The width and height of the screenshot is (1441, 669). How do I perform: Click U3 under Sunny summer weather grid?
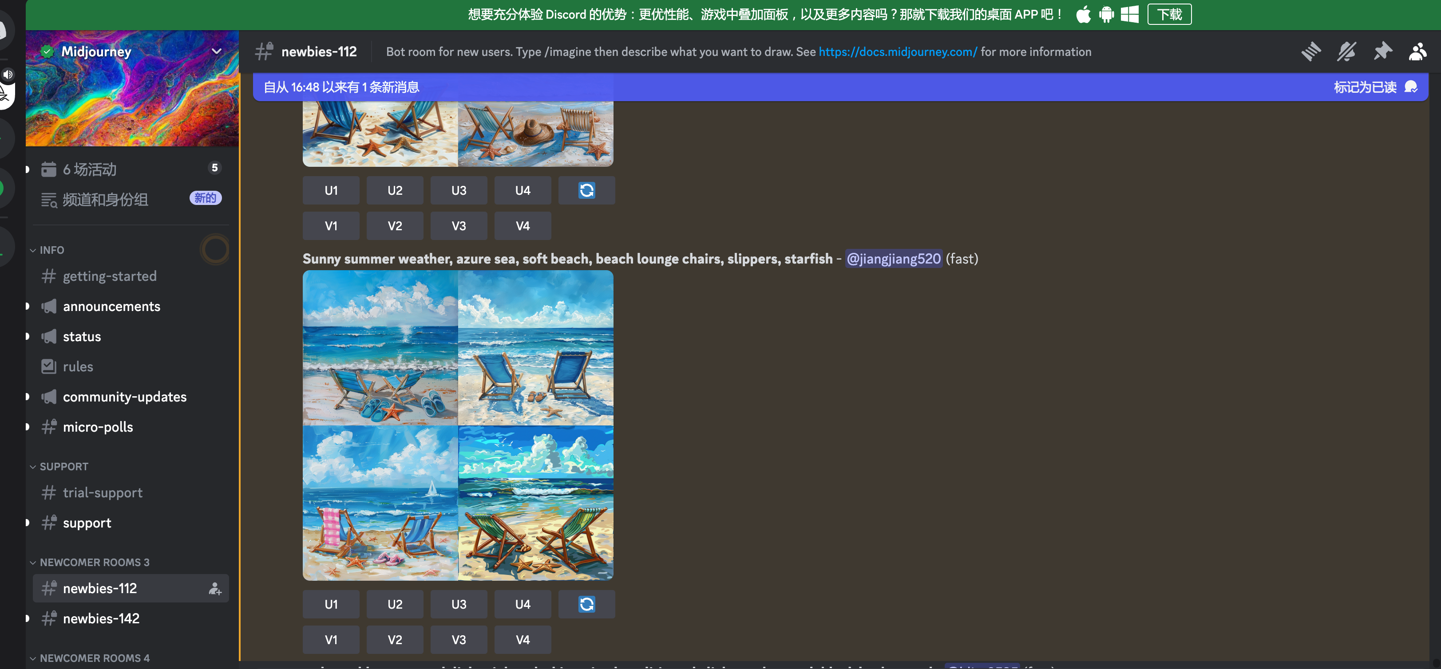(459, 604)
